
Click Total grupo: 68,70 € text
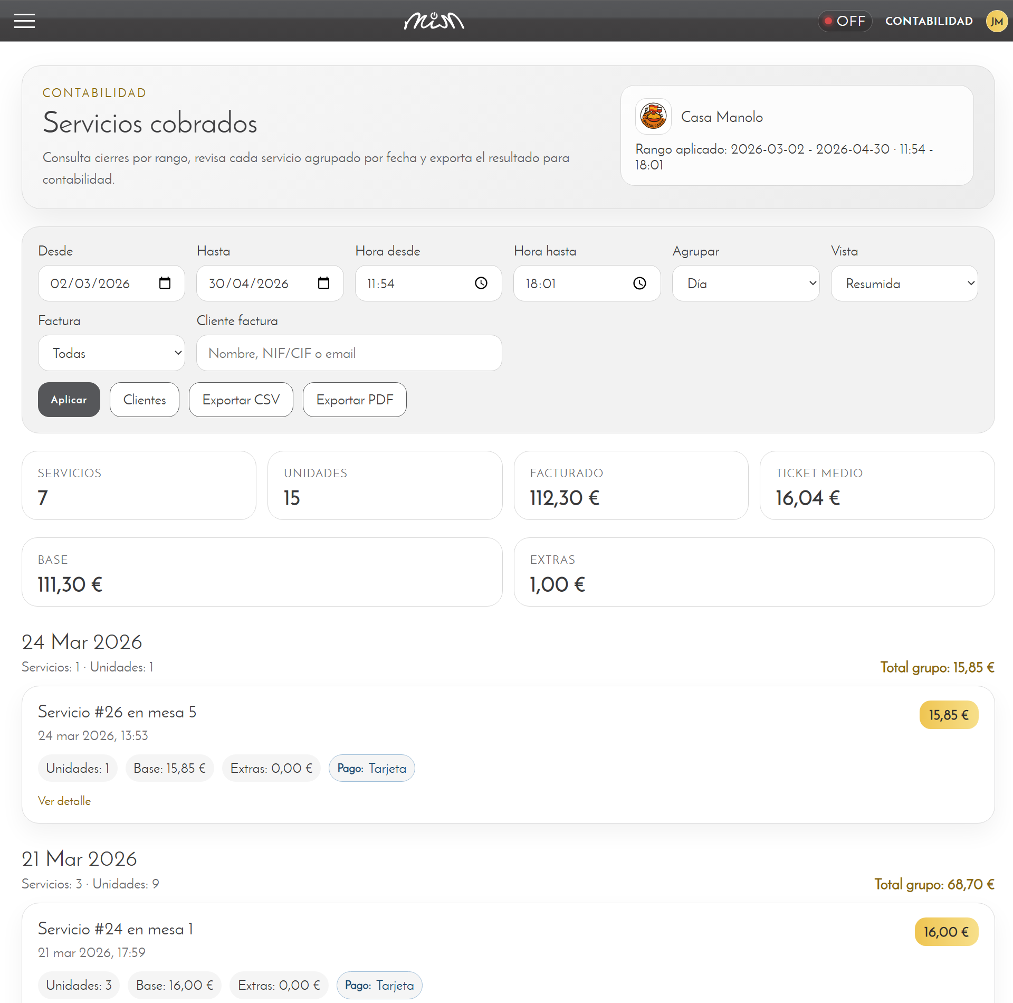click(934, 884)
